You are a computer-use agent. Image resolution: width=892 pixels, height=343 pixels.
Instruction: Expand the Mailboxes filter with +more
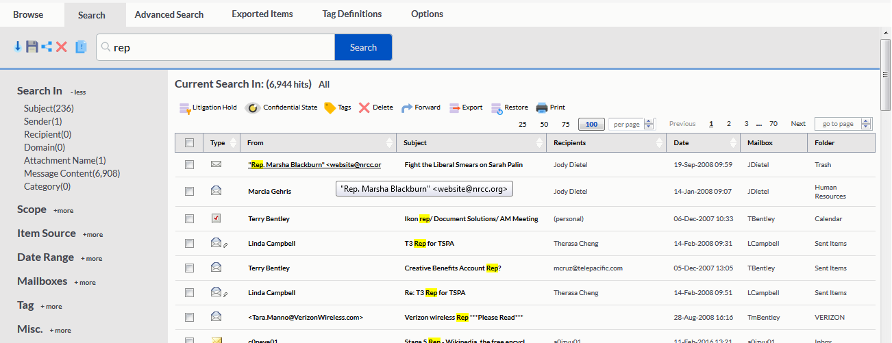86,283
